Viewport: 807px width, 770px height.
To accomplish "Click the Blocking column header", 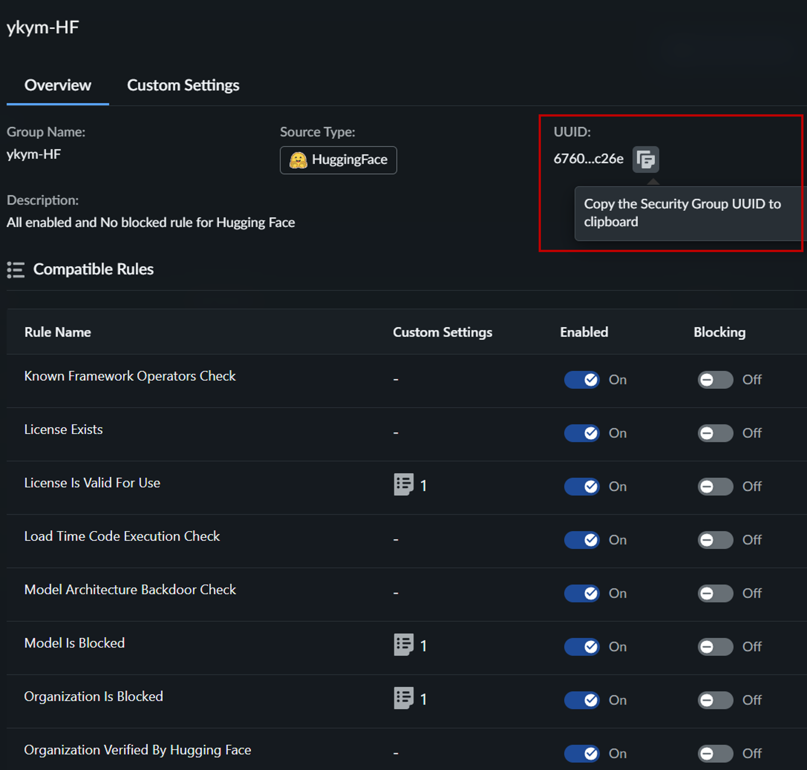I will [719, 332].
